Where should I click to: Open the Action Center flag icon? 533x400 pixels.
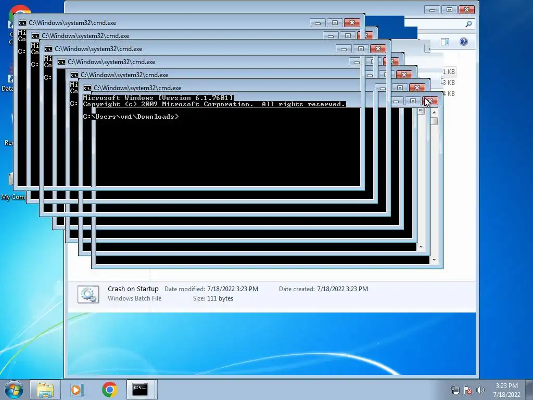click(x=468, y=390)
